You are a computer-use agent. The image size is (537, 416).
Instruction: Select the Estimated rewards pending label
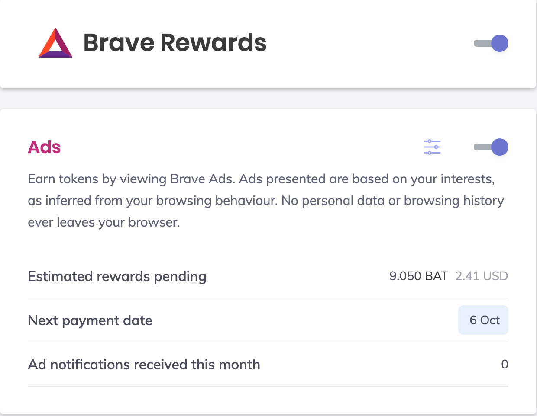(117, 276)
